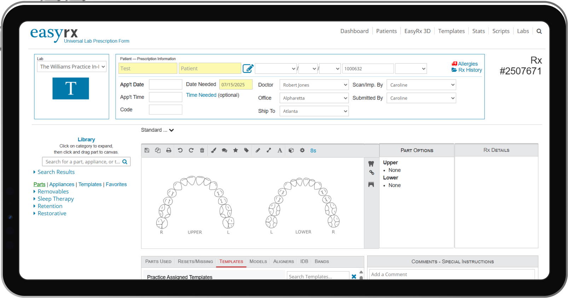
Task: Open the Doctor dropdown showing Robert Jones
Action: click(314, 85)
